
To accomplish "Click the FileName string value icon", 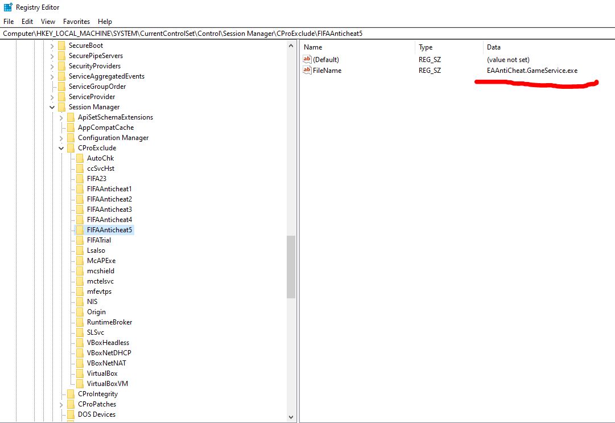I will point(308,70).
